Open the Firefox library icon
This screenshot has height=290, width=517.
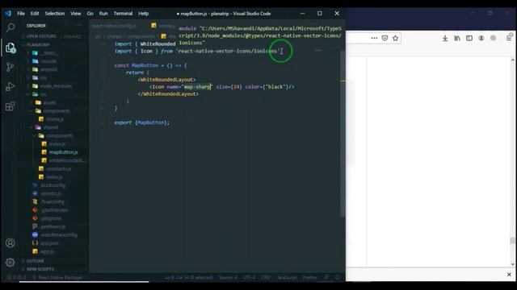pyautogui.click(x=457, y=38)
